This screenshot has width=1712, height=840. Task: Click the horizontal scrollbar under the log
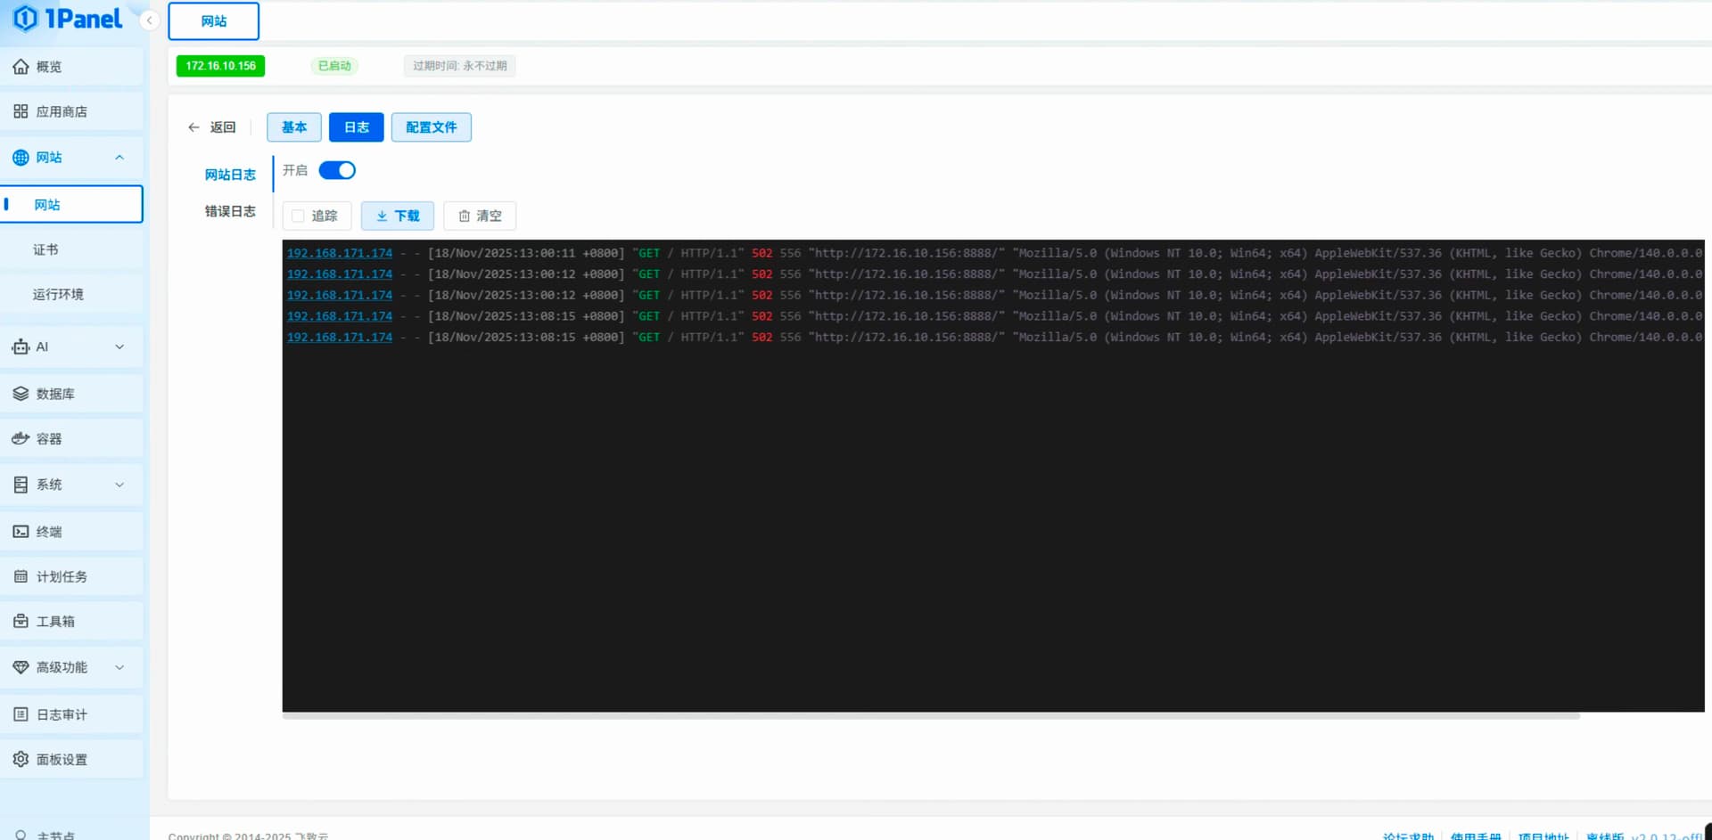[930, 715]
